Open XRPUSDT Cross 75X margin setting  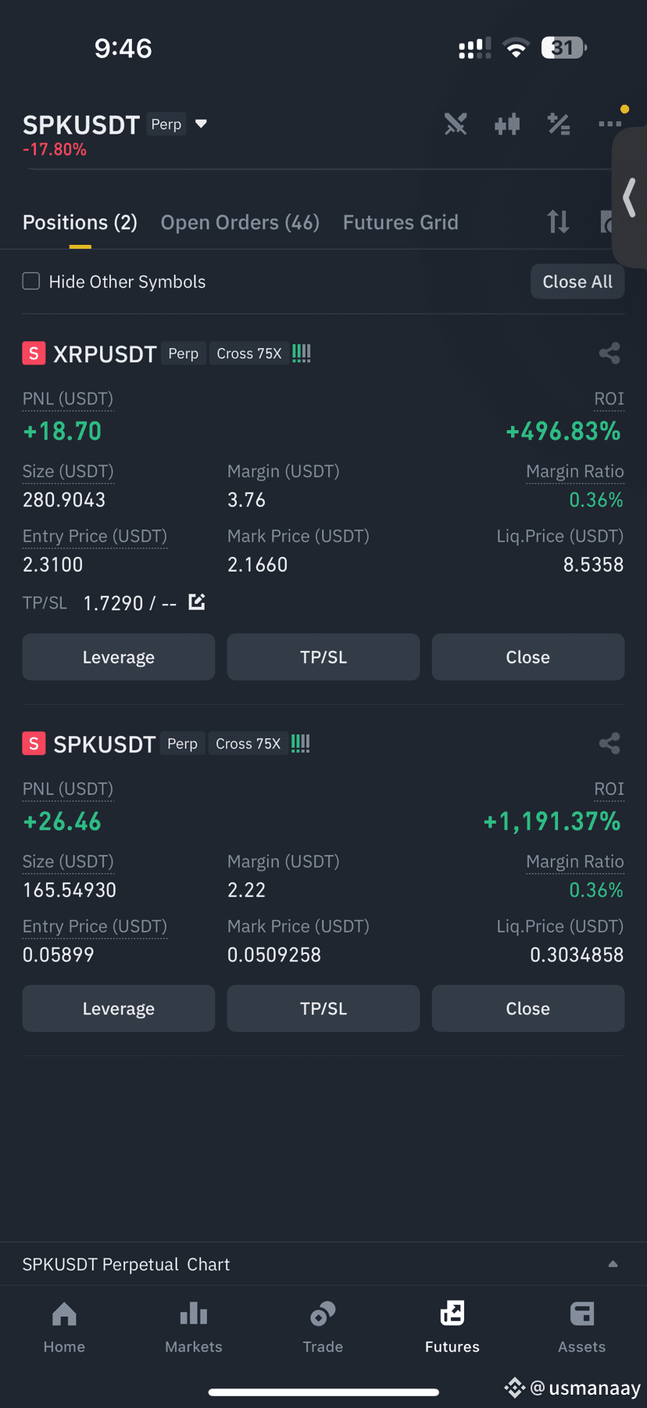pos(249,354)
